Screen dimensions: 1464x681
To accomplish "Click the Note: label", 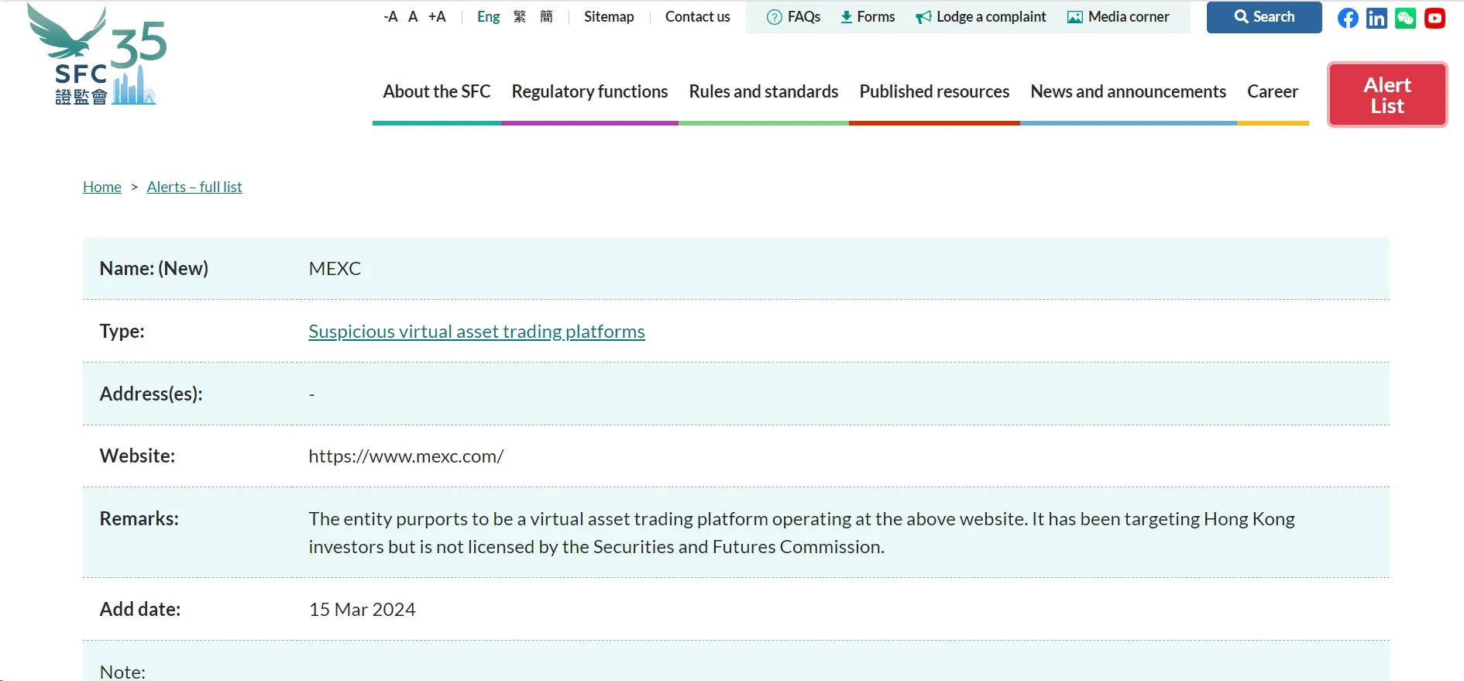I will click(x=122, y=671).
